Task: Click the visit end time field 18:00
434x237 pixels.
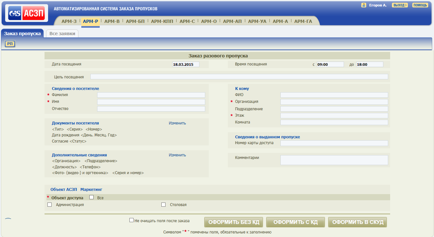Action: point(370,64)
